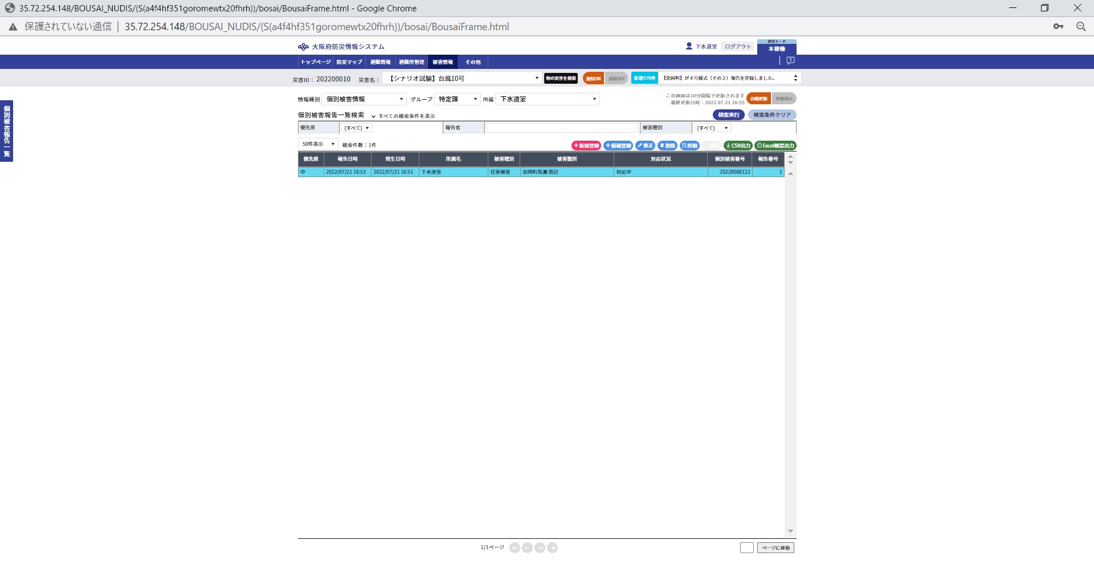The width and height of the screenshot is (1094, 581).
Task: Click the 新規登録 new registration button
Action: (x=586, y=146)
